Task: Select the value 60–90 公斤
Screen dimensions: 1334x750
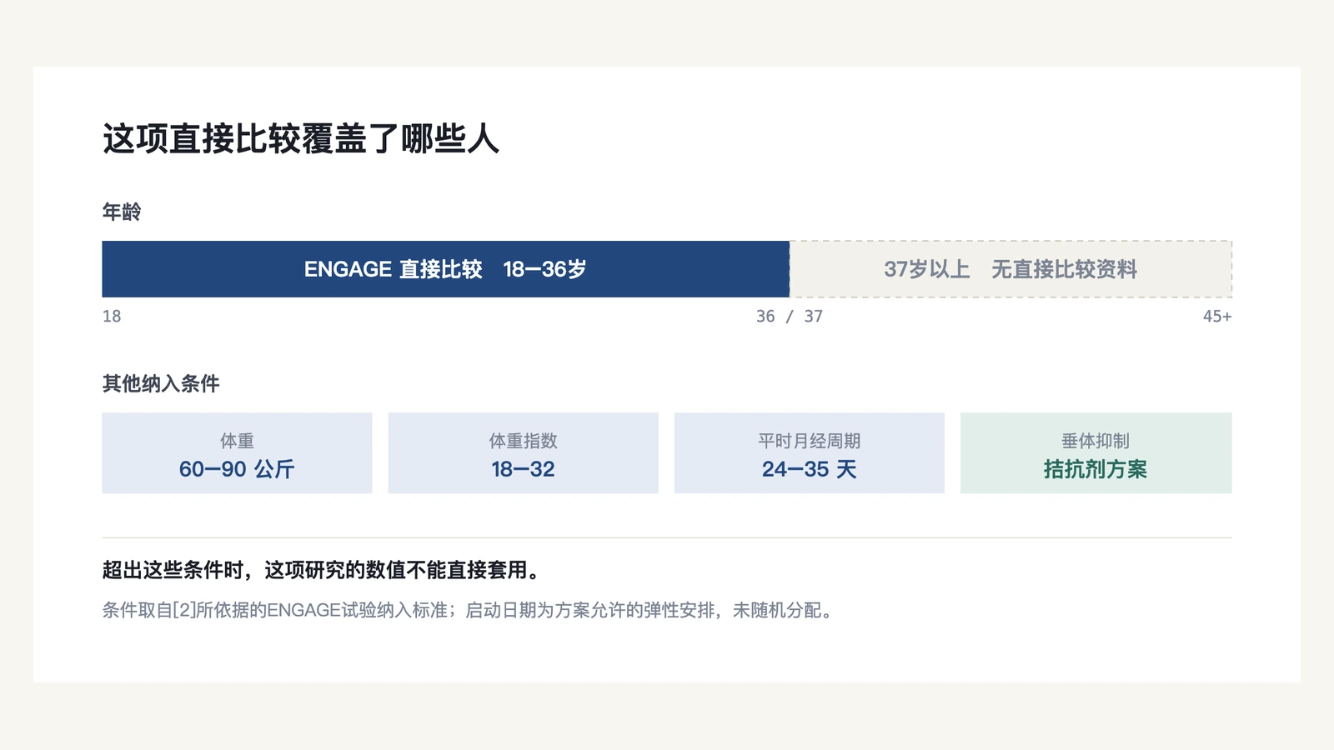Action: click(x=237, y=469)
